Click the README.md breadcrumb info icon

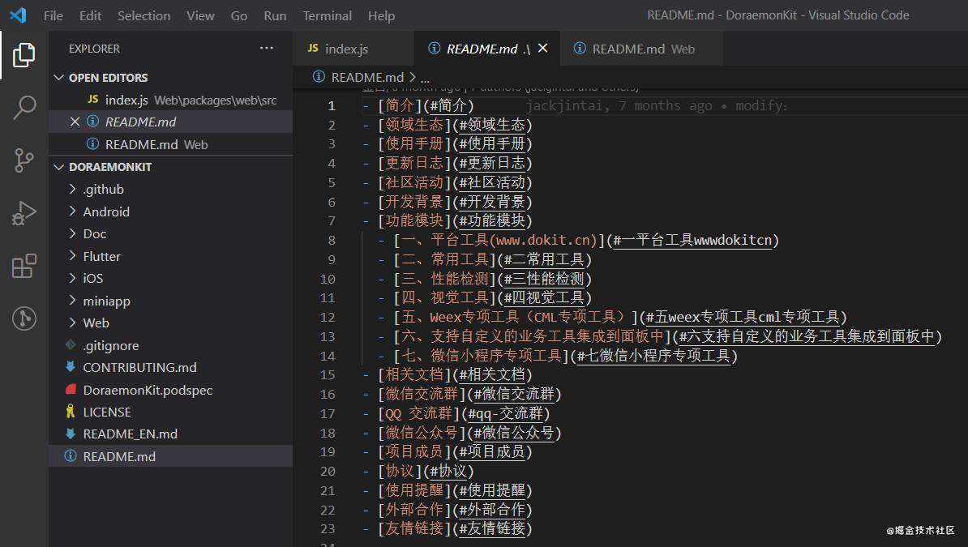tap(319, 76)
